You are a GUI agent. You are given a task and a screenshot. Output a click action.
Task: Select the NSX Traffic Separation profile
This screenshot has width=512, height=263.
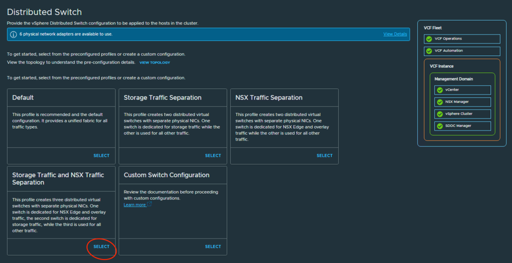coord(324,155)
